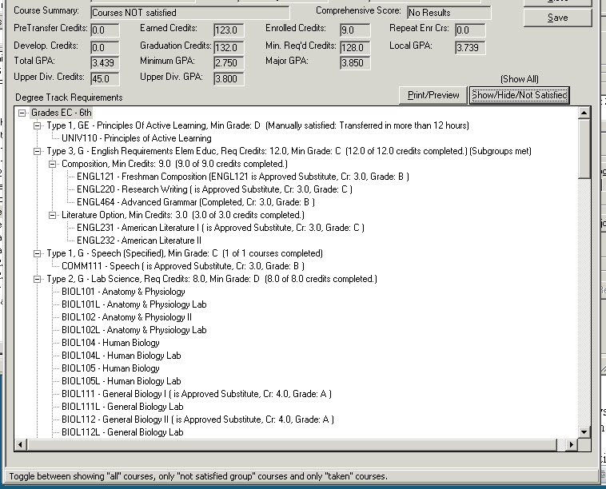Toggle Show/Hide/Not Satisfied courses button

click(519, 95)
